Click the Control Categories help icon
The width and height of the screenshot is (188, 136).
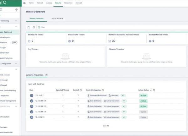[x=103, y=90]
